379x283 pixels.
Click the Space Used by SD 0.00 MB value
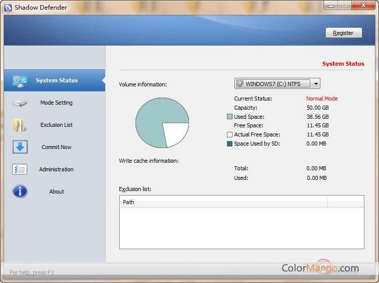pos(316,144)
